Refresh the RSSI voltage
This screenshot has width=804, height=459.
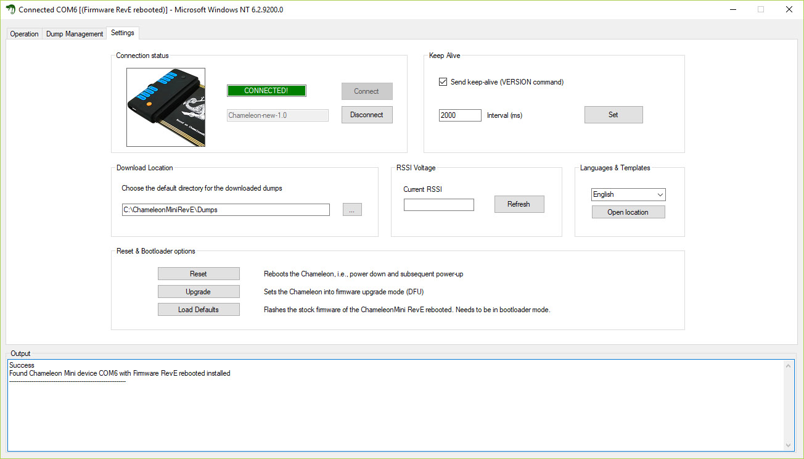(519, 204)
